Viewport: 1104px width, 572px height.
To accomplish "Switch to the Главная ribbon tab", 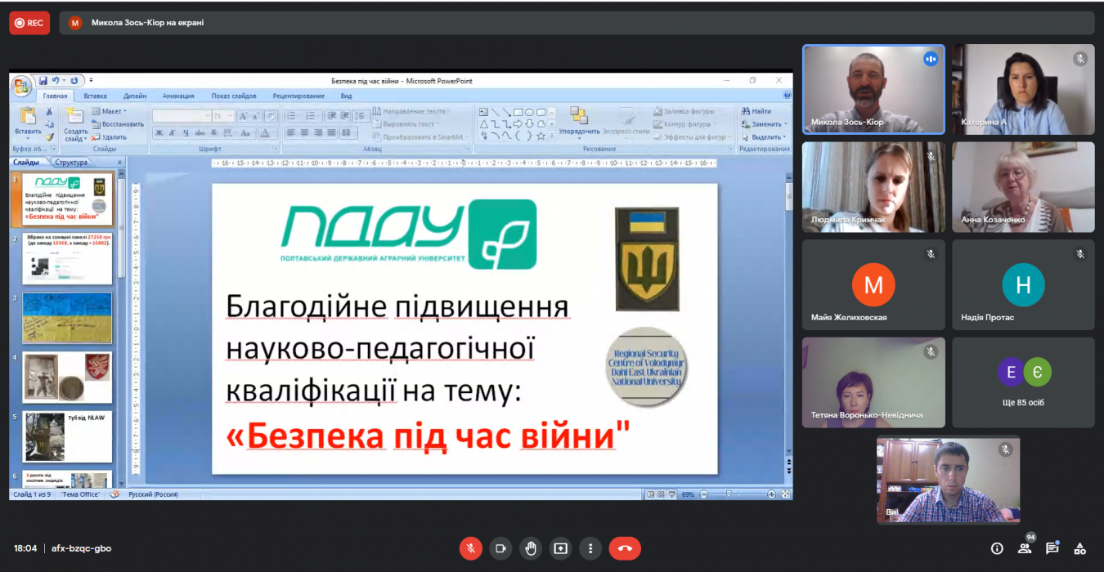I will [x=56, y=96].
